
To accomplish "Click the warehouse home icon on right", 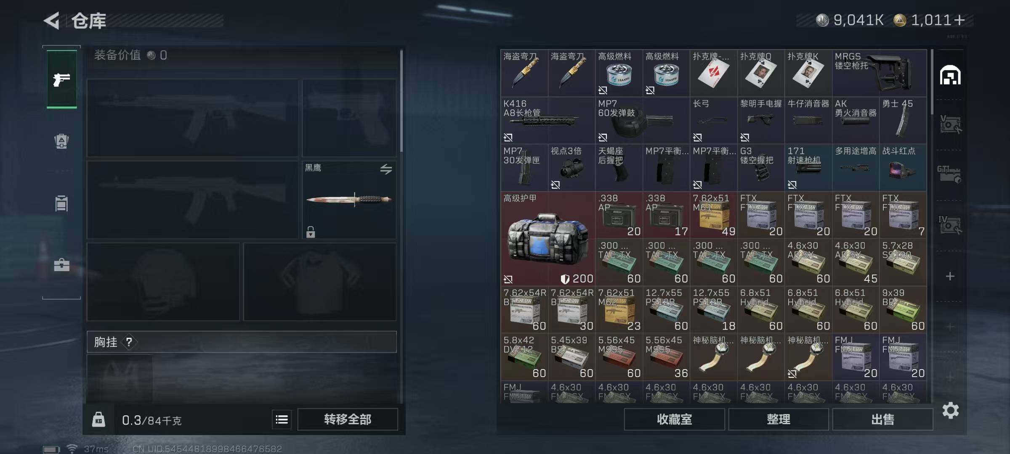I will (950, 75).
